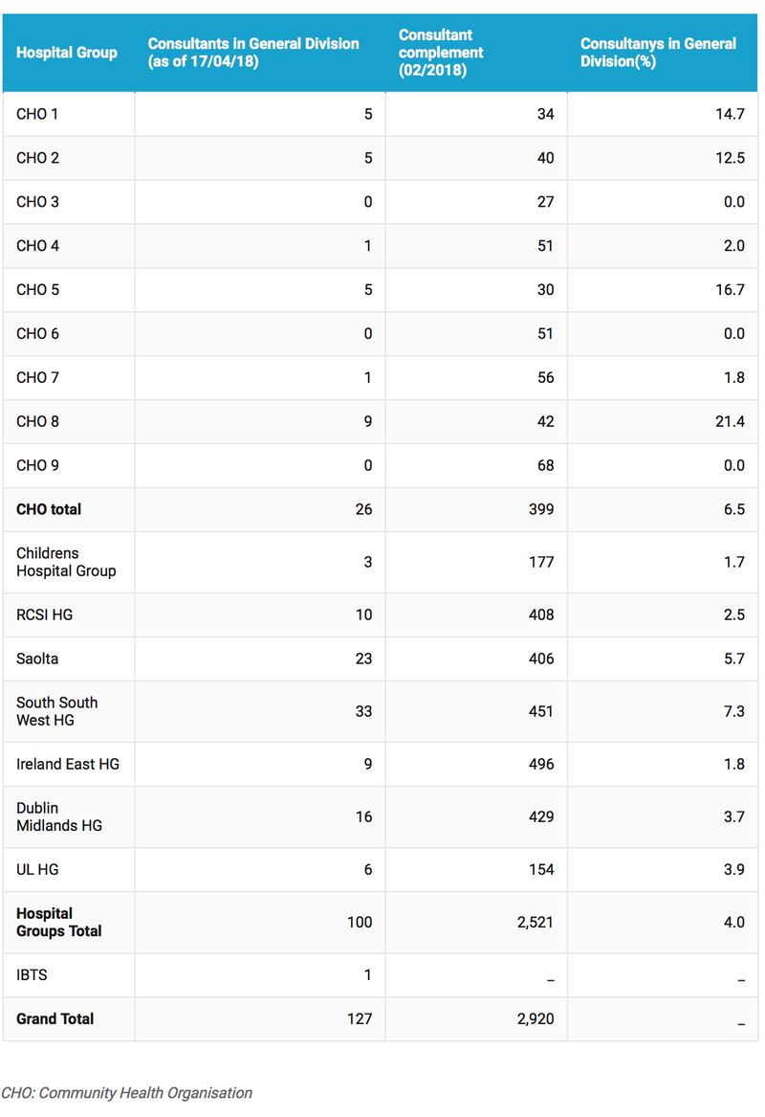This screenshot has height=1117, width=765.
Task: Select the CHO 8 row label
Action: [x=37, y=421]
